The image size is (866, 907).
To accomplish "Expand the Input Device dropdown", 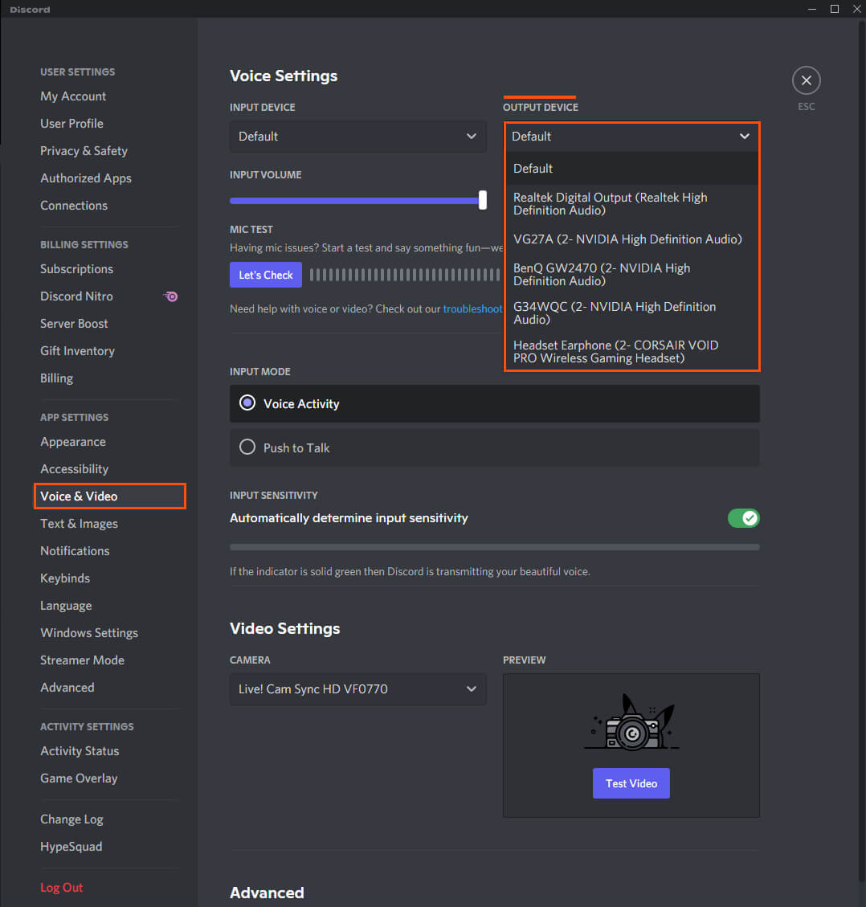I will click(357, 137).
